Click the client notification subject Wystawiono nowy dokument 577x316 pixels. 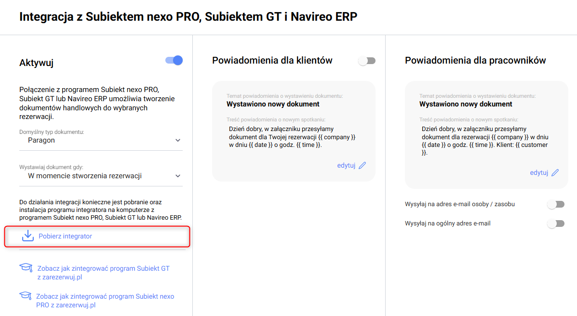(x=273, y=104)
